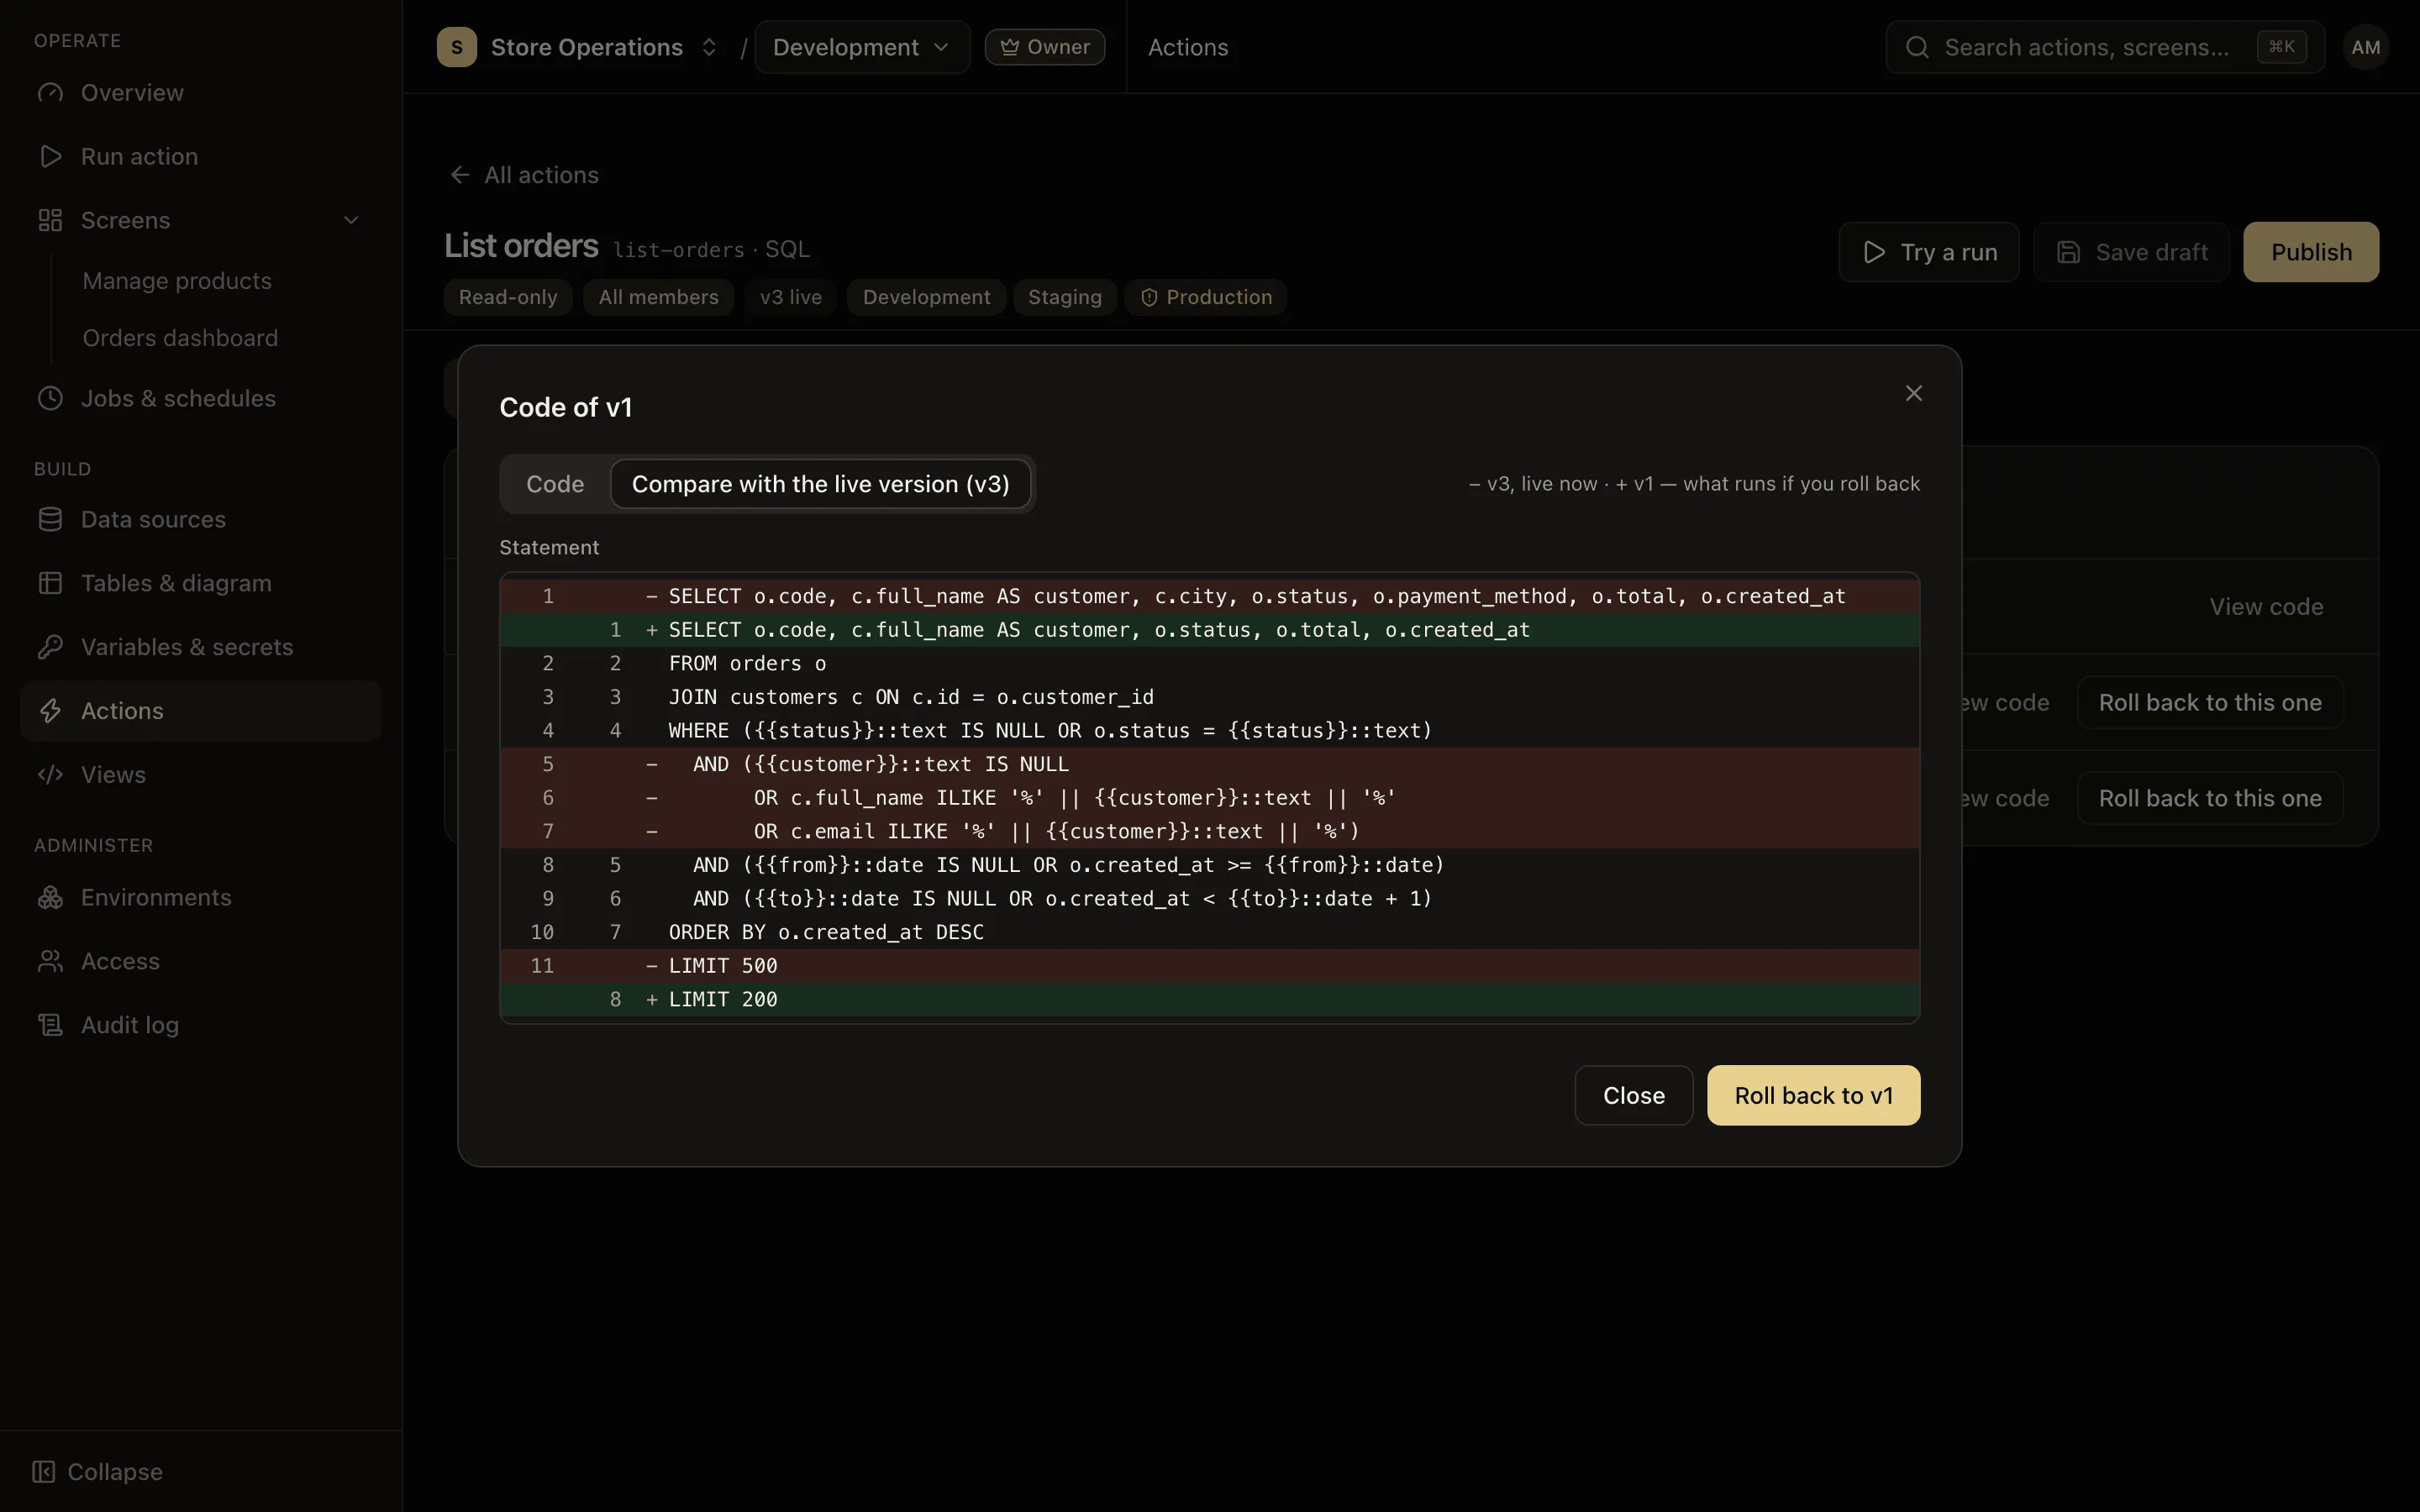Open Orders dashboard screen

pyautogui.click(x=180, y=338)
